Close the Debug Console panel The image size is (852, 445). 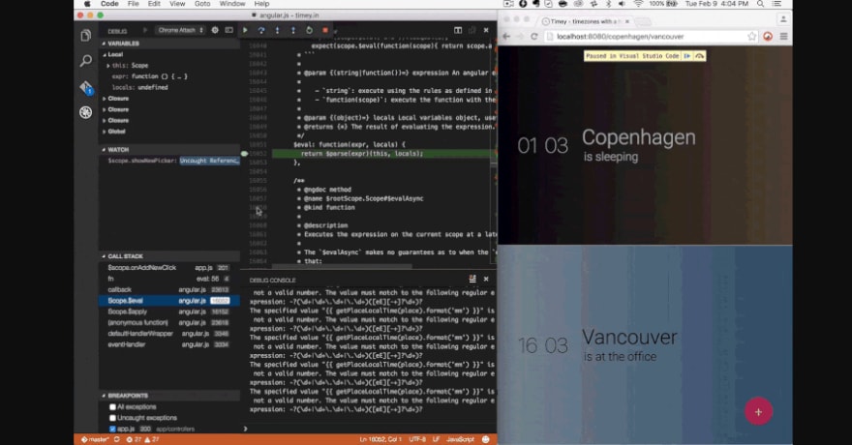486,279
